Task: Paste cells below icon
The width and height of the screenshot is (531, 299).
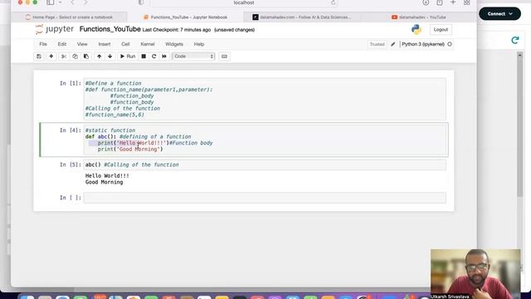Action: (86, 56)
